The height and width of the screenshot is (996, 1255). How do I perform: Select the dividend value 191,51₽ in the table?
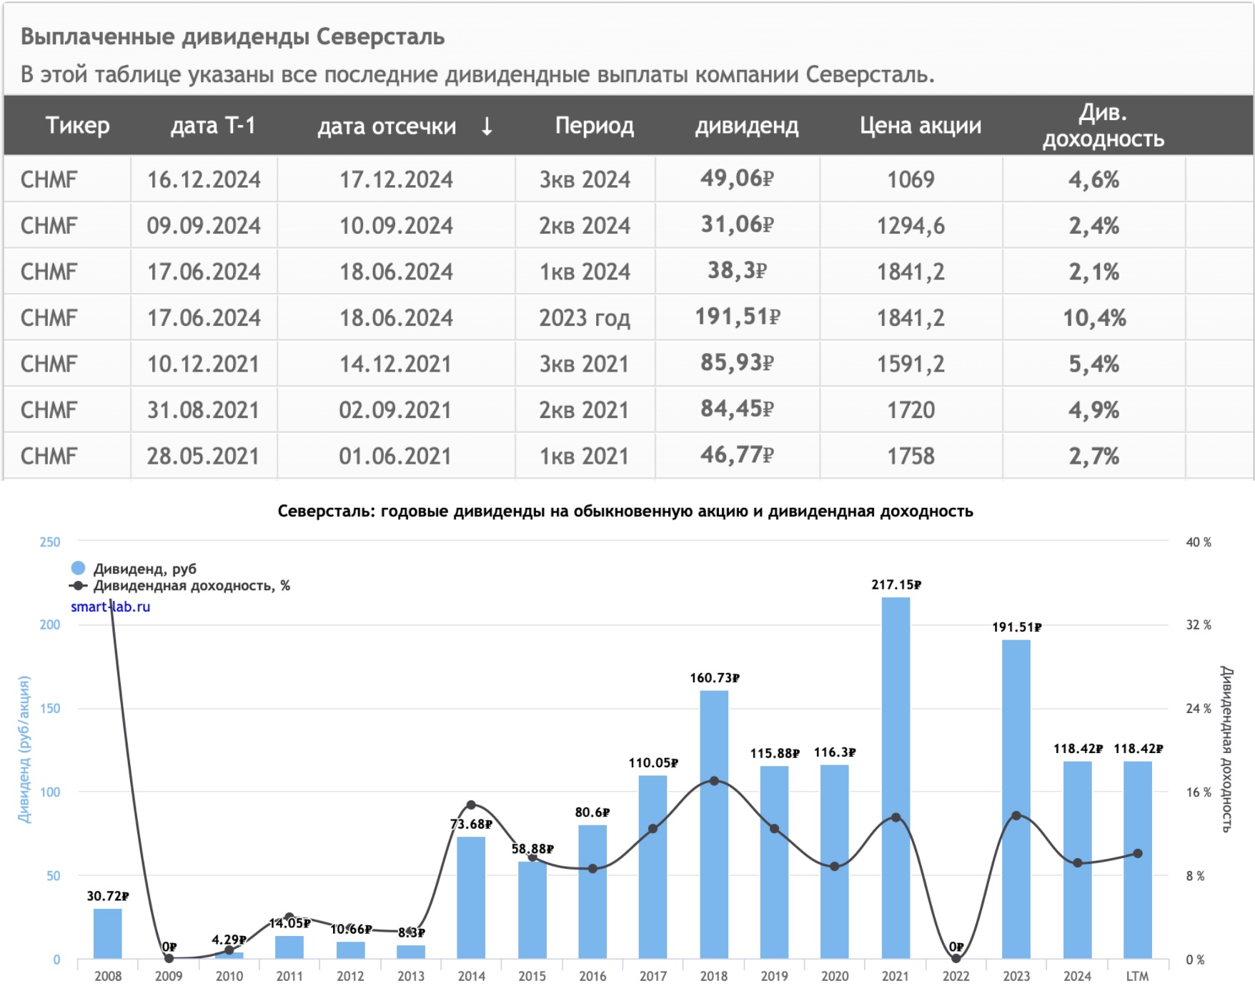click(738, 317)
